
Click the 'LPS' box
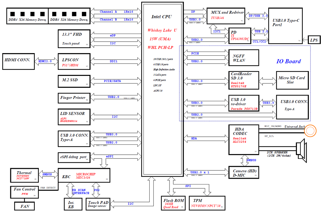pyautogui.click(x=314, y=40)
